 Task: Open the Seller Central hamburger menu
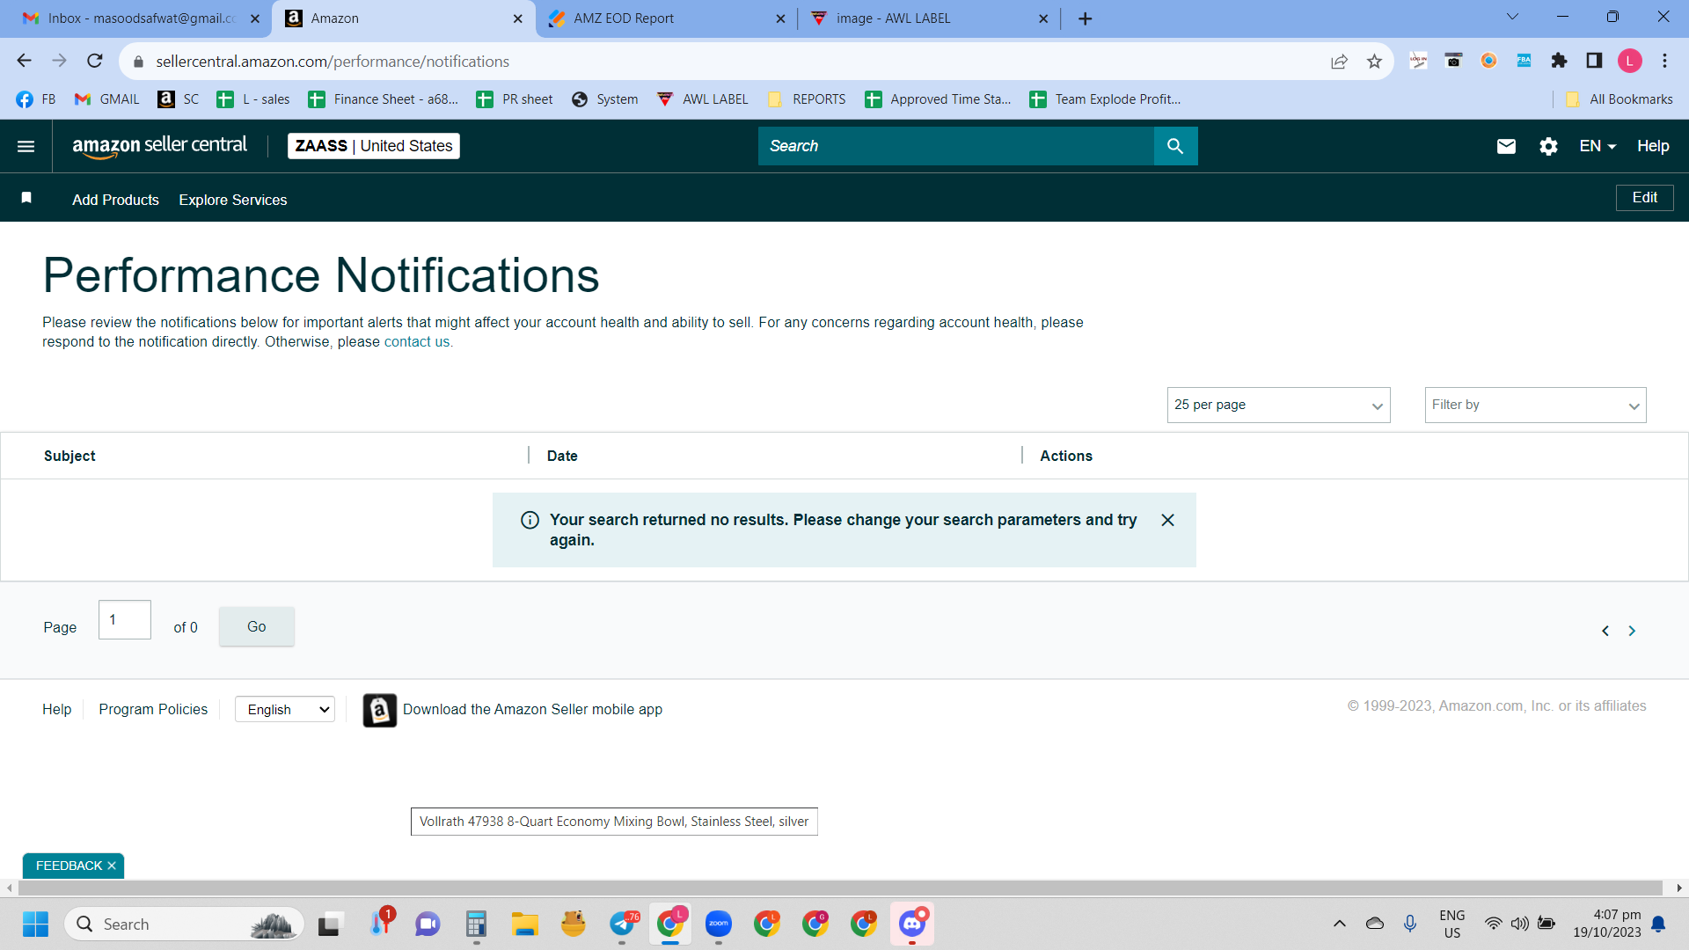26,146
